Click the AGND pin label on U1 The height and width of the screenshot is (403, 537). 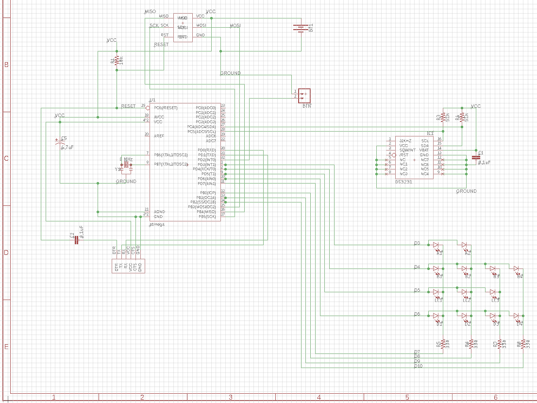pyautogui.click(x=159, y=212)
